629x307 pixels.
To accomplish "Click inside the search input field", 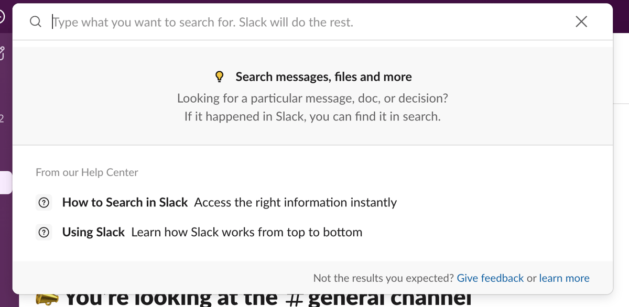I will 210,22.
